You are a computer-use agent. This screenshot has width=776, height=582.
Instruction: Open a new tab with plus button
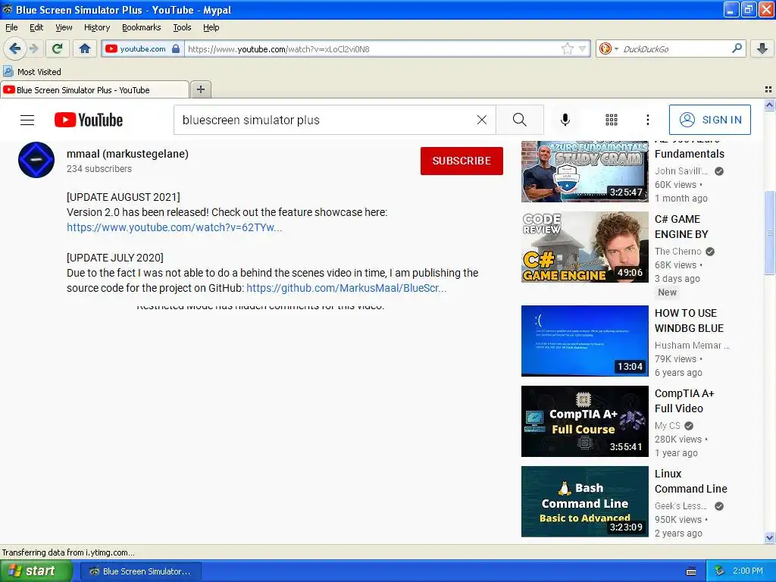200,89
